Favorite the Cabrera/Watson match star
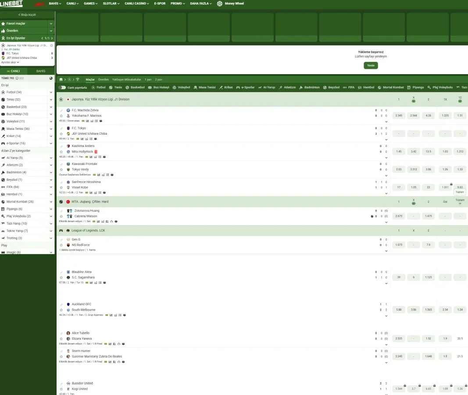468x395 pixels. tap(61, 216)
